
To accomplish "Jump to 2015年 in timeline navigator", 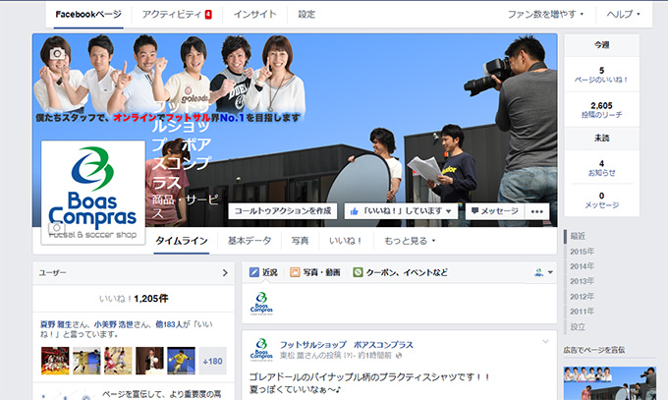I will click(x=582, y=252).
